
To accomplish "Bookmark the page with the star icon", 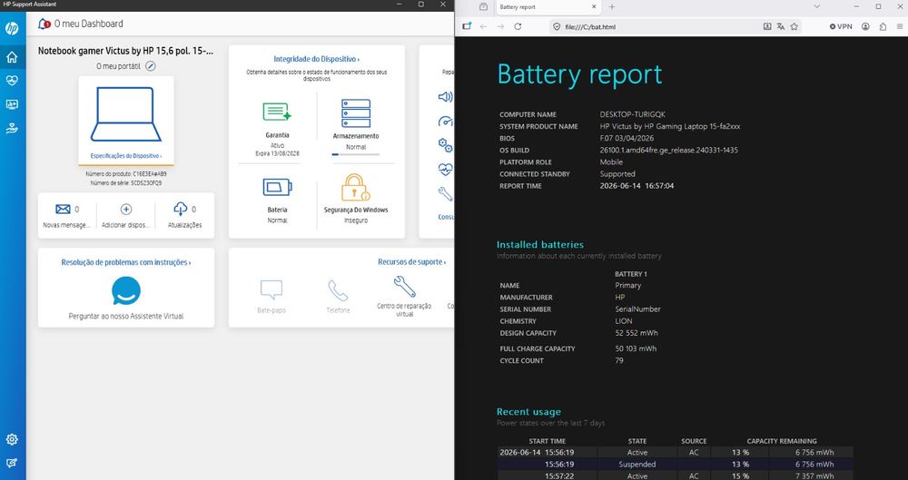I will coord(794,26).
